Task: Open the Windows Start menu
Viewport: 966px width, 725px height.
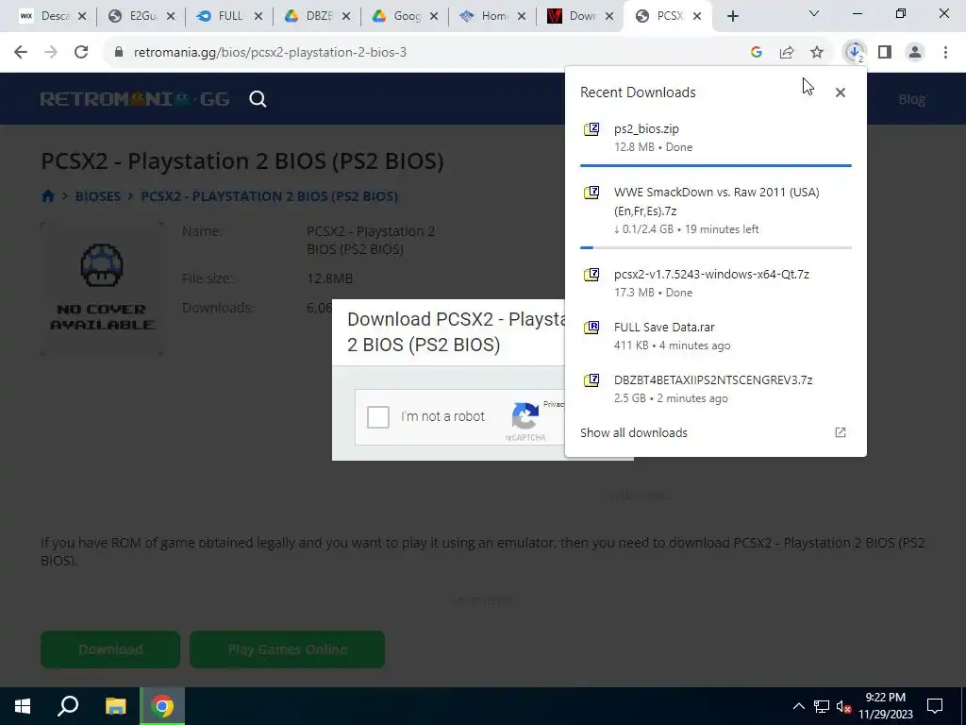Action: click(23, 706)
